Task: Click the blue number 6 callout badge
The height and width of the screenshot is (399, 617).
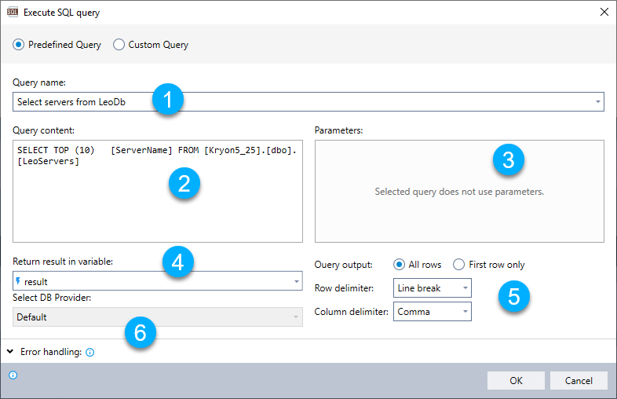Action: 140,332
